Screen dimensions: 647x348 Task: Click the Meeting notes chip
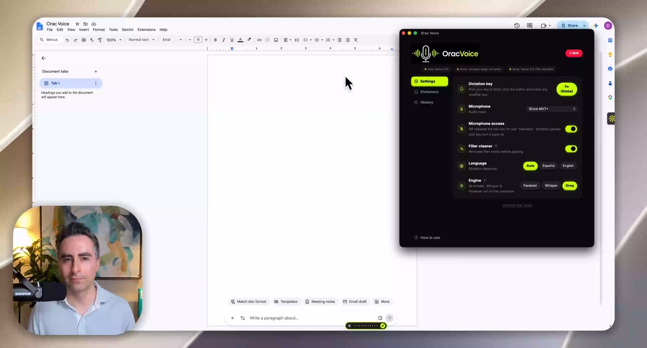[x=320, y=301]
